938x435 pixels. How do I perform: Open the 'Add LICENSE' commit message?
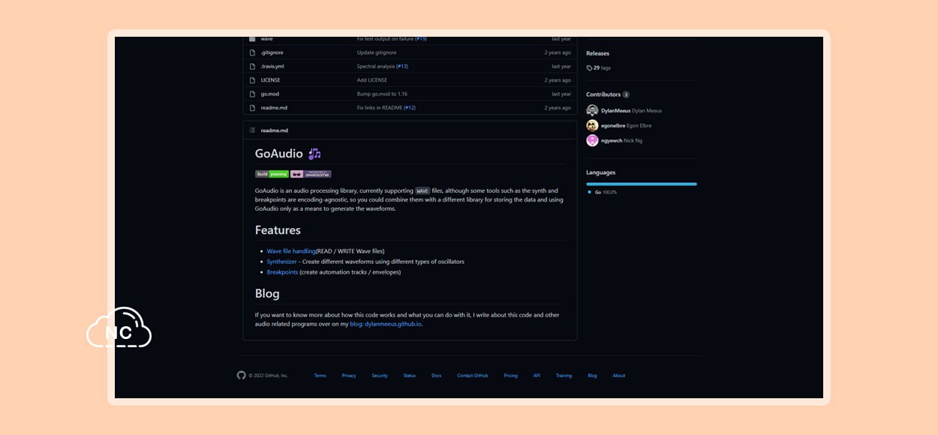[x=372, y=80]
